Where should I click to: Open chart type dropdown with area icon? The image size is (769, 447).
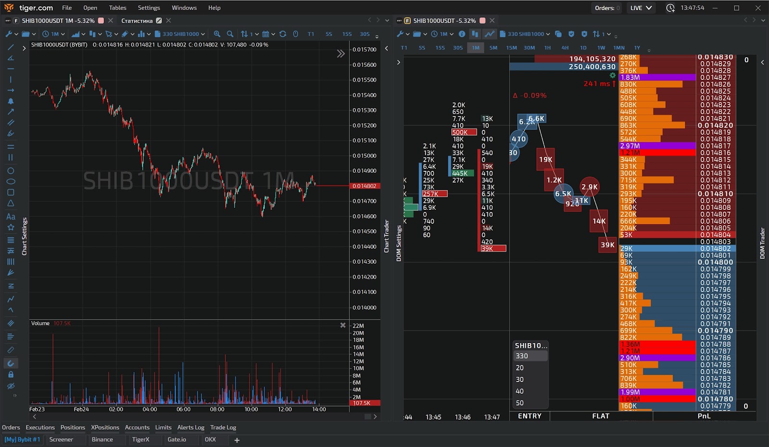78,34
